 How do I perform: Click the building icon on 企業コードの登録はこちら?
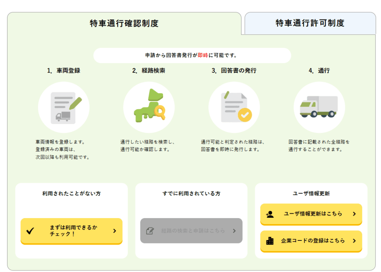[x=270, y=241]
